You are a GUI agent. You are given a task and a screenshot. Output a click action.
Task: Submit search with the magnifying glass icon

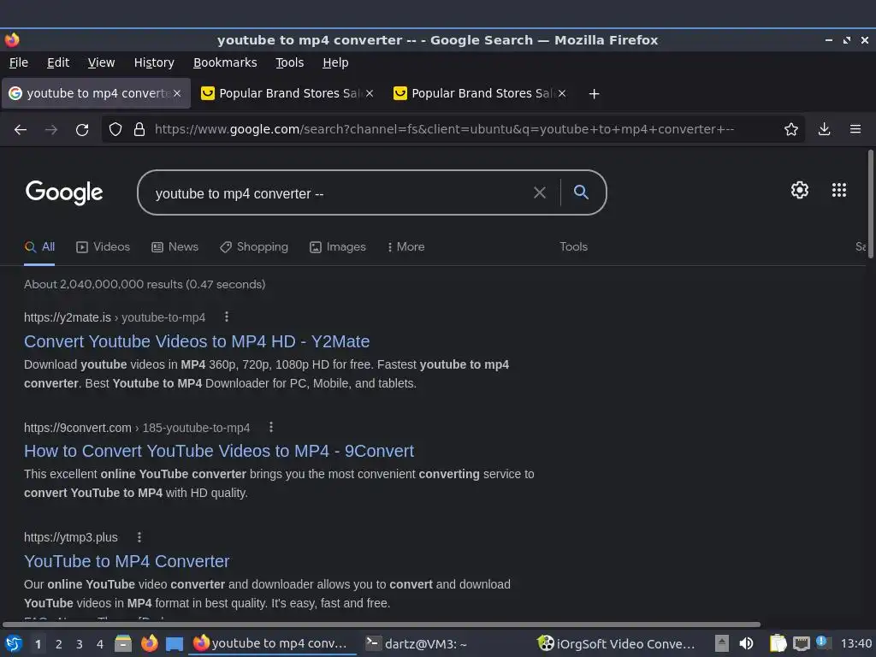coord(581,192)
